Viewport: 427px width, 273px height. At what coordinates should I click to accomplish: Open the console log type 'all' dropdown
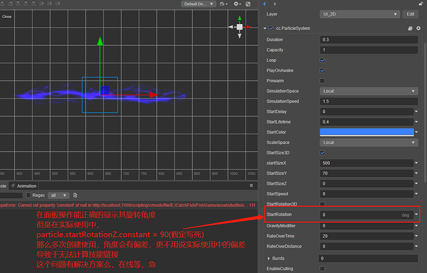pos(59,195)
